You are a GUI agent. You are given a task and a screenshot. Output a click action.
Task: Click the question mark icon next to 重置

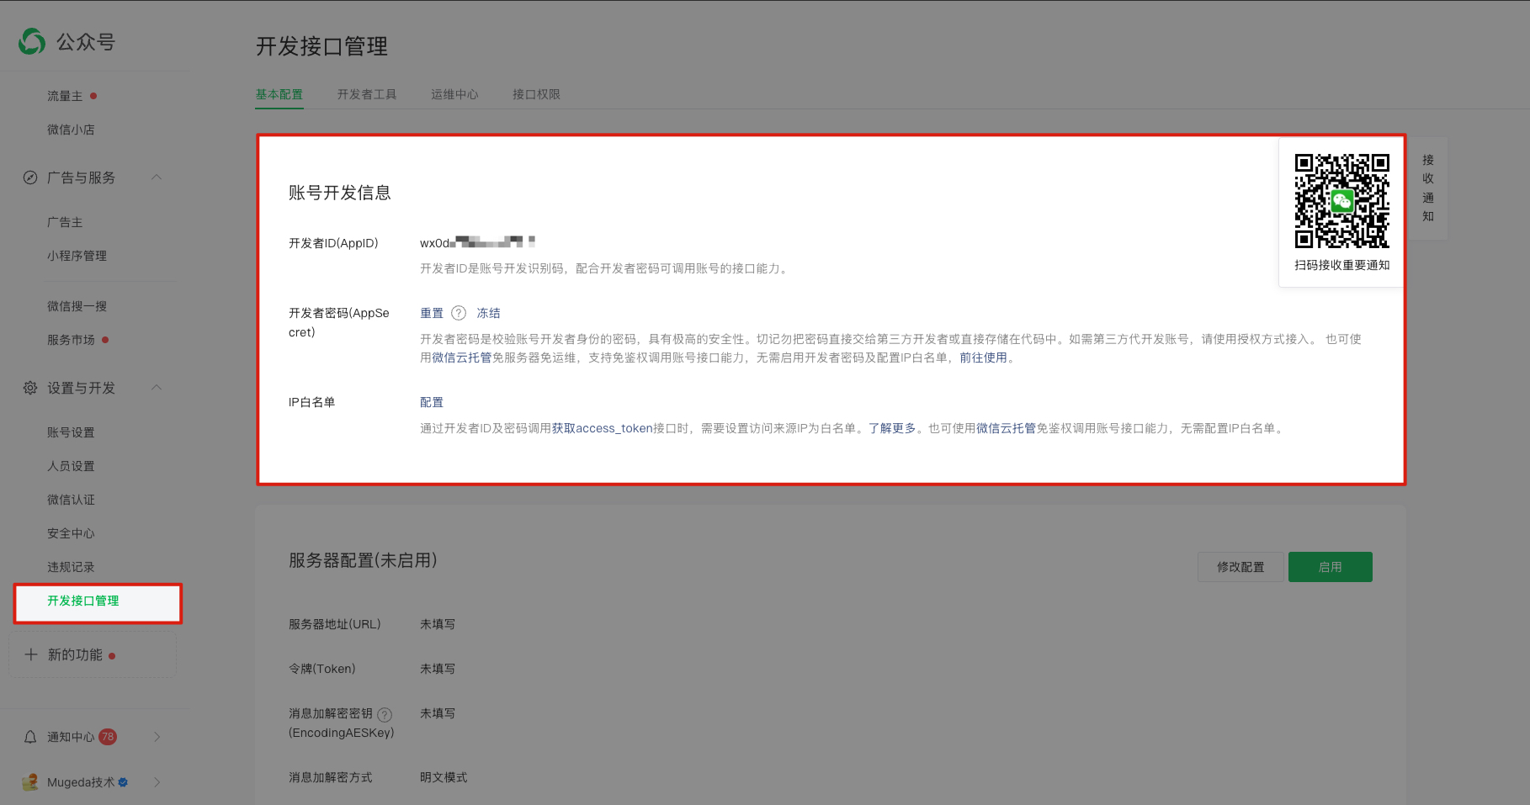(x=459, y=313)
